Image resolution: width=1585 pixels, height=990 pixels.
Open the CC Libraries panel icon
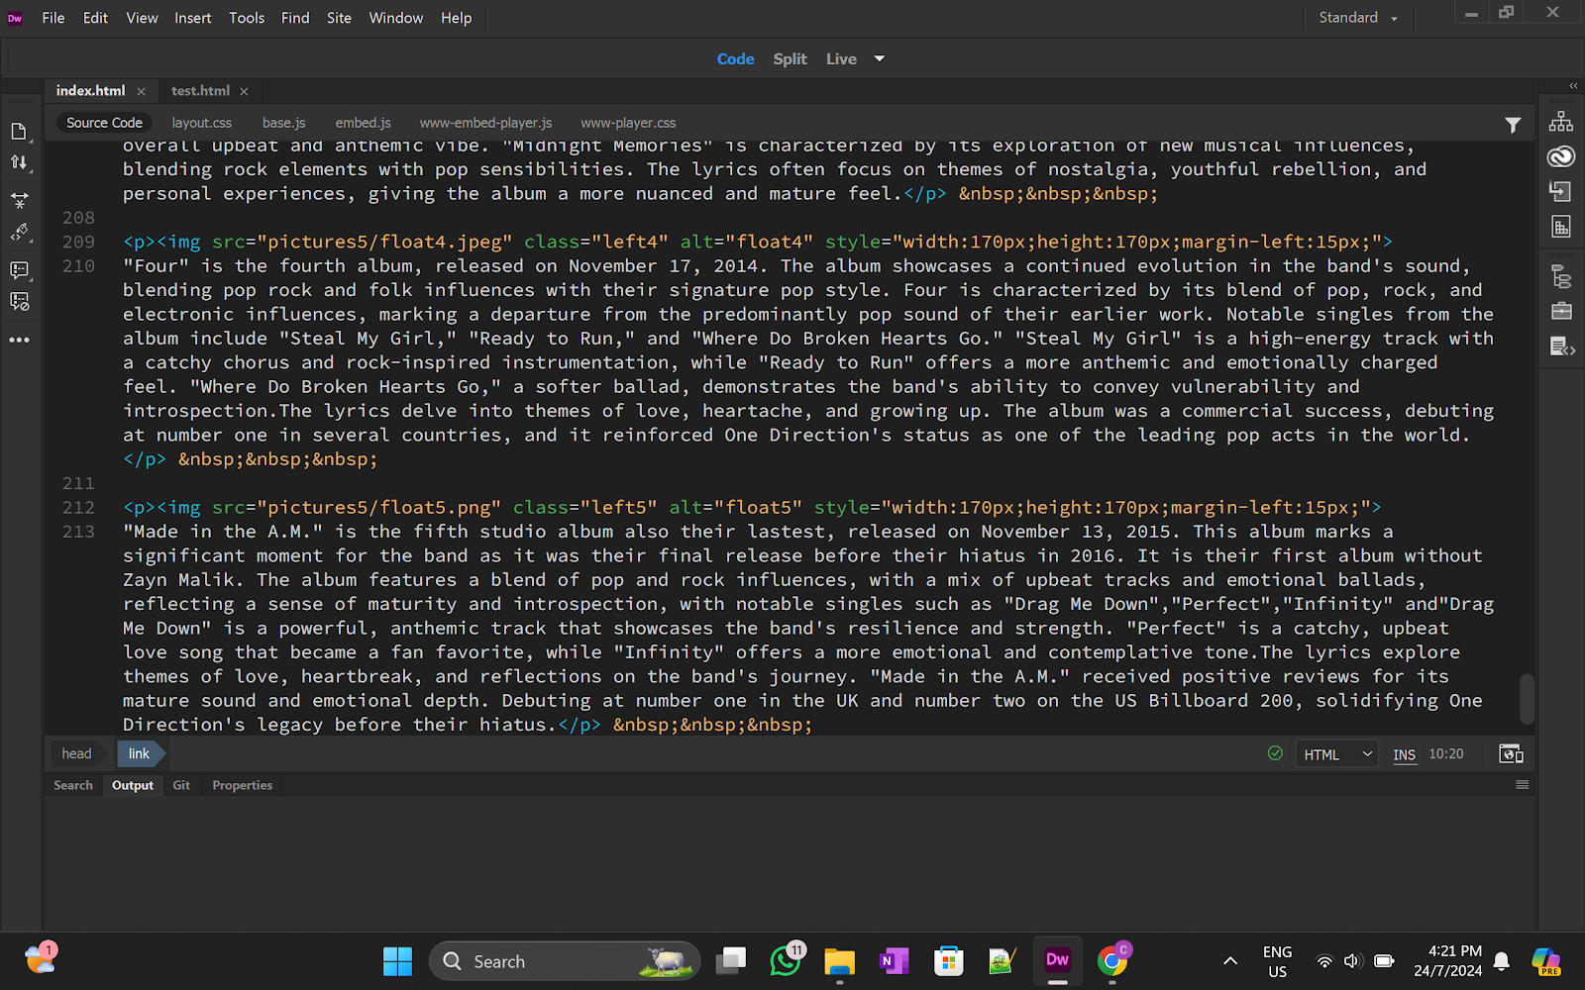click(1561, 156)
